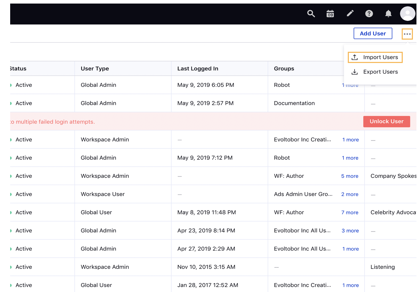The image size is (419, 292).
Task: View notifications via the bell icon
Action: pos(388,14)
